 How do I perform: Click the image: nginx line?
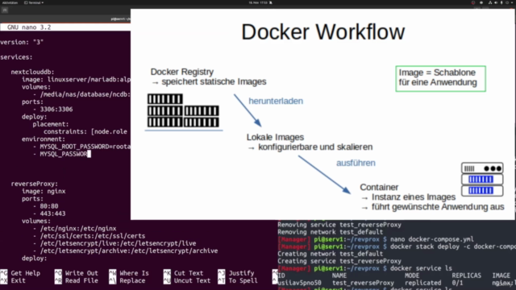(44, 192)
